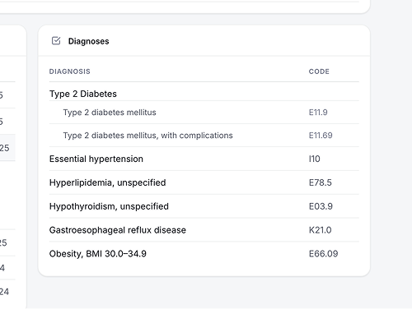Click the Diagnoses checklist icon
Viewport: 412px width, 309px height.
[56, 41]
